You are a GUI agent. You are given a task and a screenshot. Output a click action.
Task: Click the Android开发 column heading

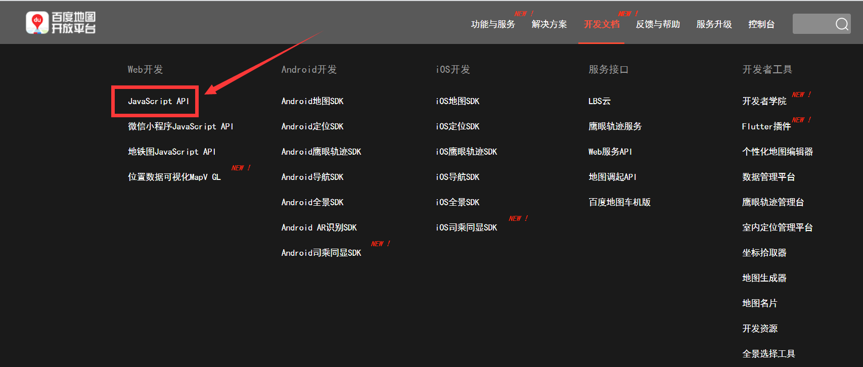tap(309, 69)
